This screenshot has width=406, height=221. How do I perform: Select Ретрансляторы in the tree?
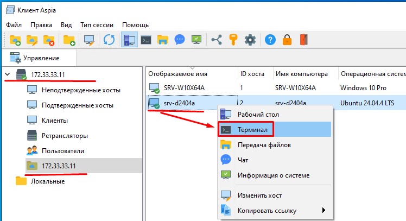pyautogui.click(x=65, y=136)
